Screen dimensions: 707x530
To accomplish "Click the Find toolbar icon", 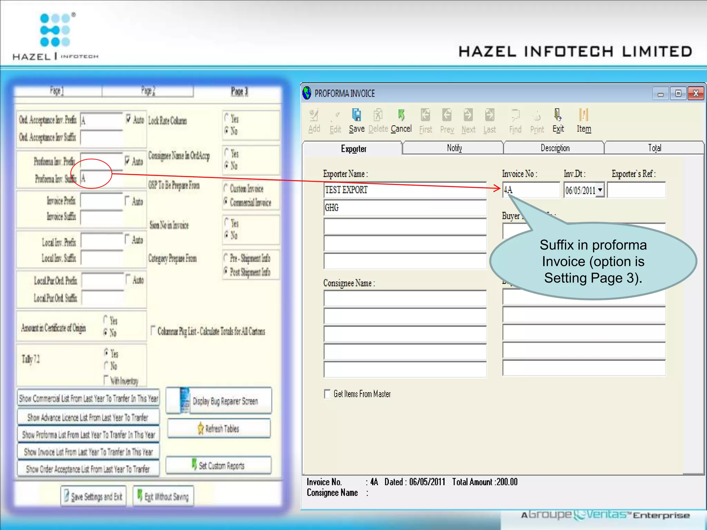I will click(x=515, y=121).
